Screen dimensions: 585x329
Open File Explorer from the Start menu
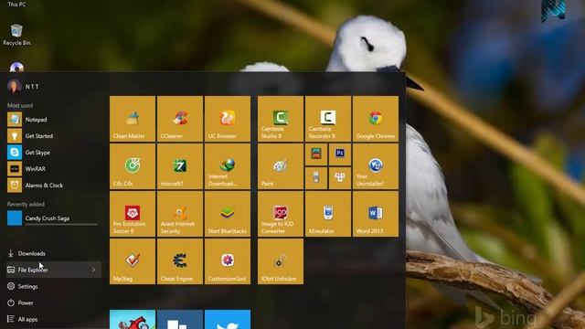click(x=53, y=270)
